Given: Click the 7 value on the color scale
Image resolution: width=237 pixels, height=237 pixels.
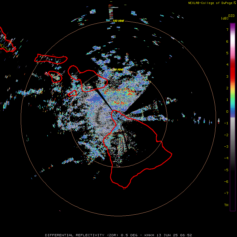Looking at the screenshot, I should (227, 29).
